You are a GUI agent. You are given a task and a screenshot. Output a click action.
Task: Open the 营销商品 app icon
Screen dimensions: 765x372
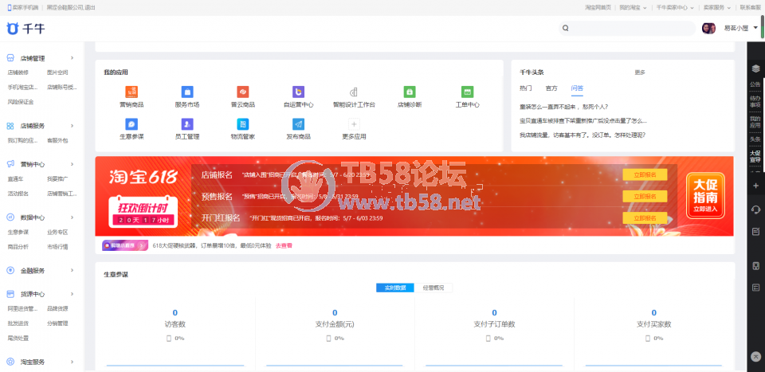coord(131,92)
